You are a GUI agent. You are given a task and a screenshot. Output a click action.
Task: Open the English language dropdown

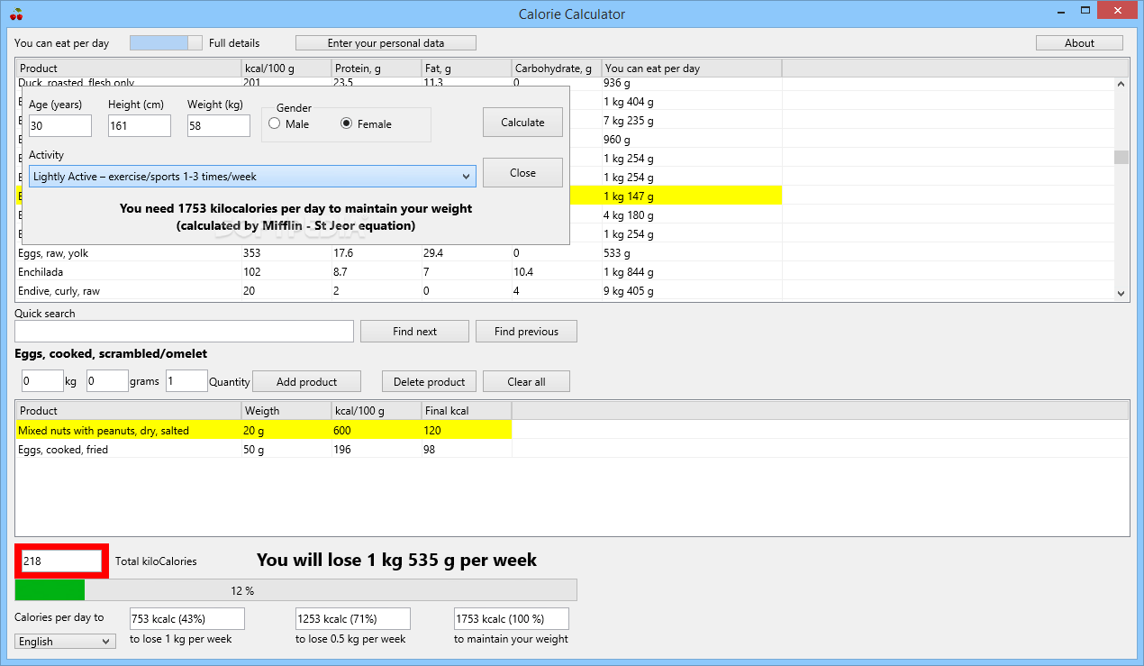tap(65, 641)
